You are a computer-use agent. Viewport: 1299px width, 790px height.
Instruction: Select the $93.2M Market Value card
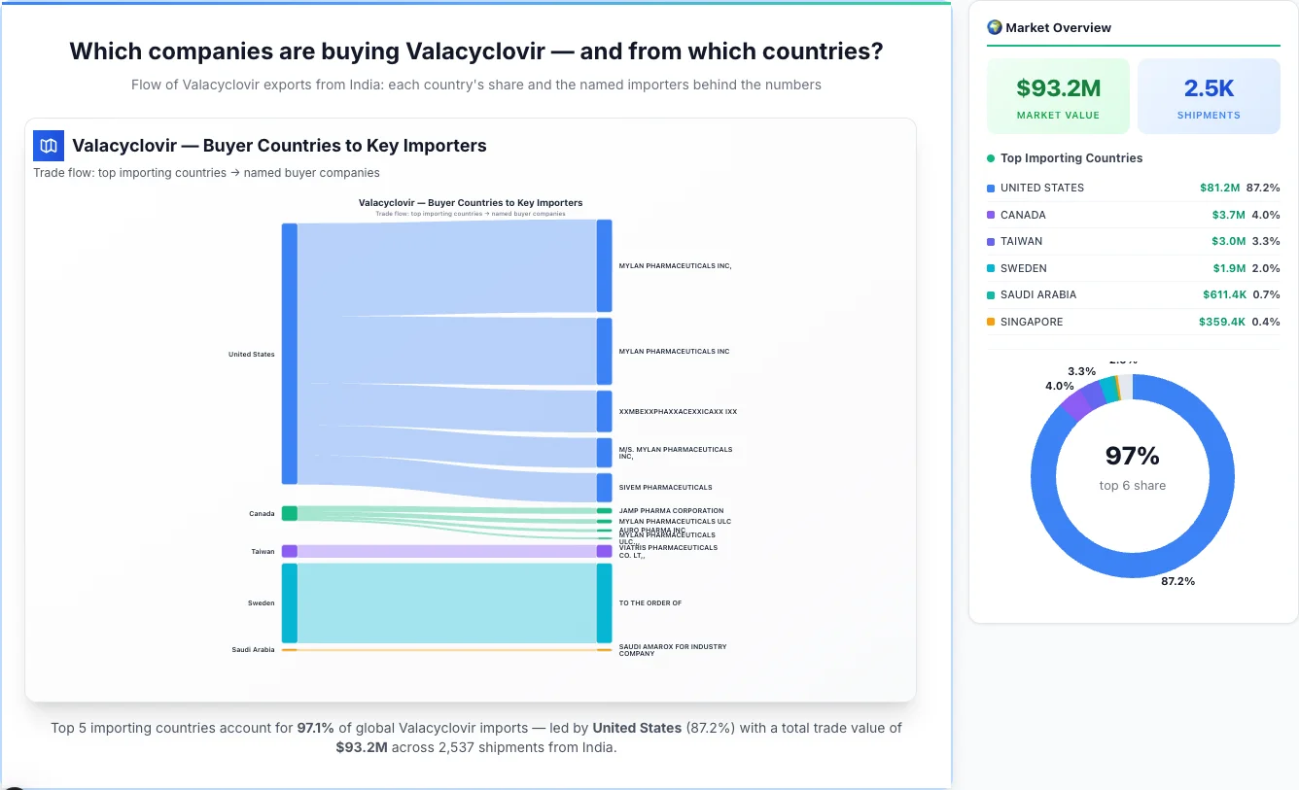pyautogui.click(x=1058, y=95)
